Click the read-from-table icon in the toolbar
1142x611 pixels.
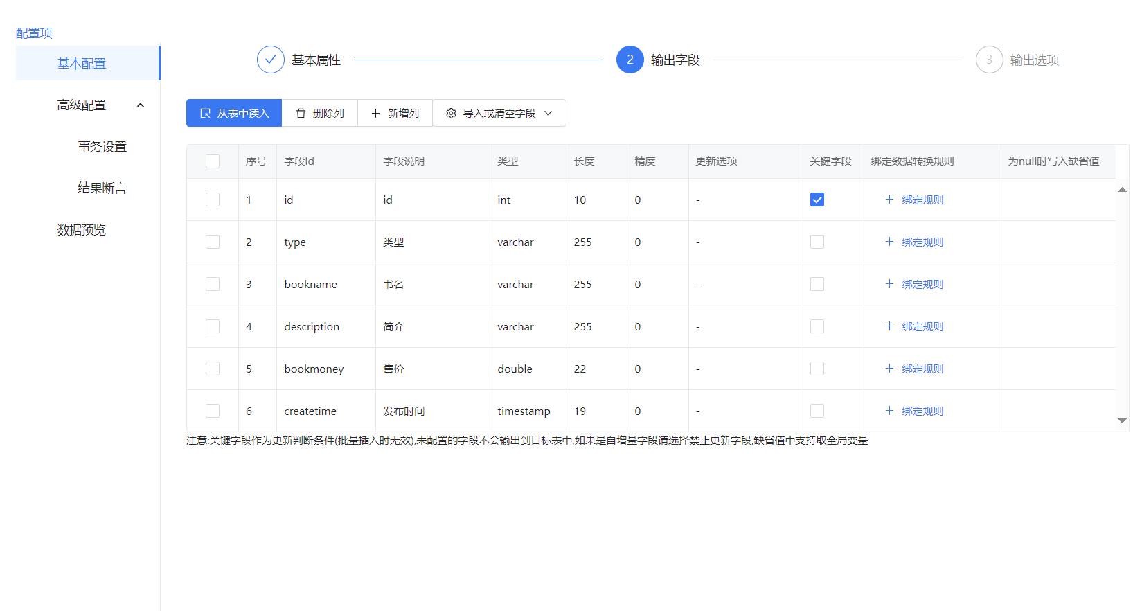coord(205,114)
